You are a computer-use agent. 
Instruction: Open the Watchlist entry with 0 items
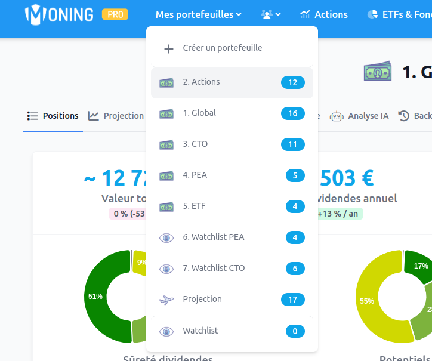tap(232, 331)
